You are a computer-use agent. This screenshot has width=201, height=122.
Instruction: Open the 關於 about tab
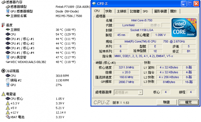pyautogui.click(x=173, y=11)
